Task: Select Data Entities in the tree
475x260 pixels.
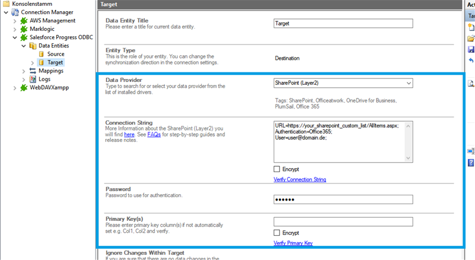Action: (x=53, y=46)
